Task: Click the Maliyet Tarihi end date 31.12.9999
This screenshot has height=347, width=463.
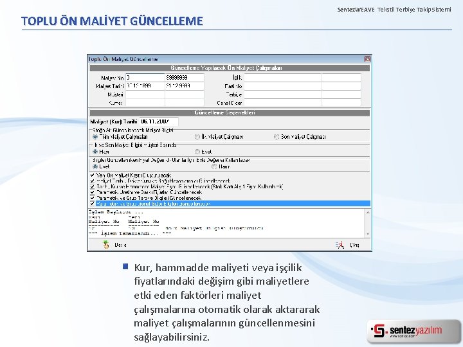Action: tap(185, 86)
